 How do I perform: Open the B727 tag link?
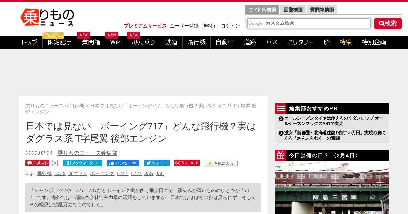click(x=136, y=173)
